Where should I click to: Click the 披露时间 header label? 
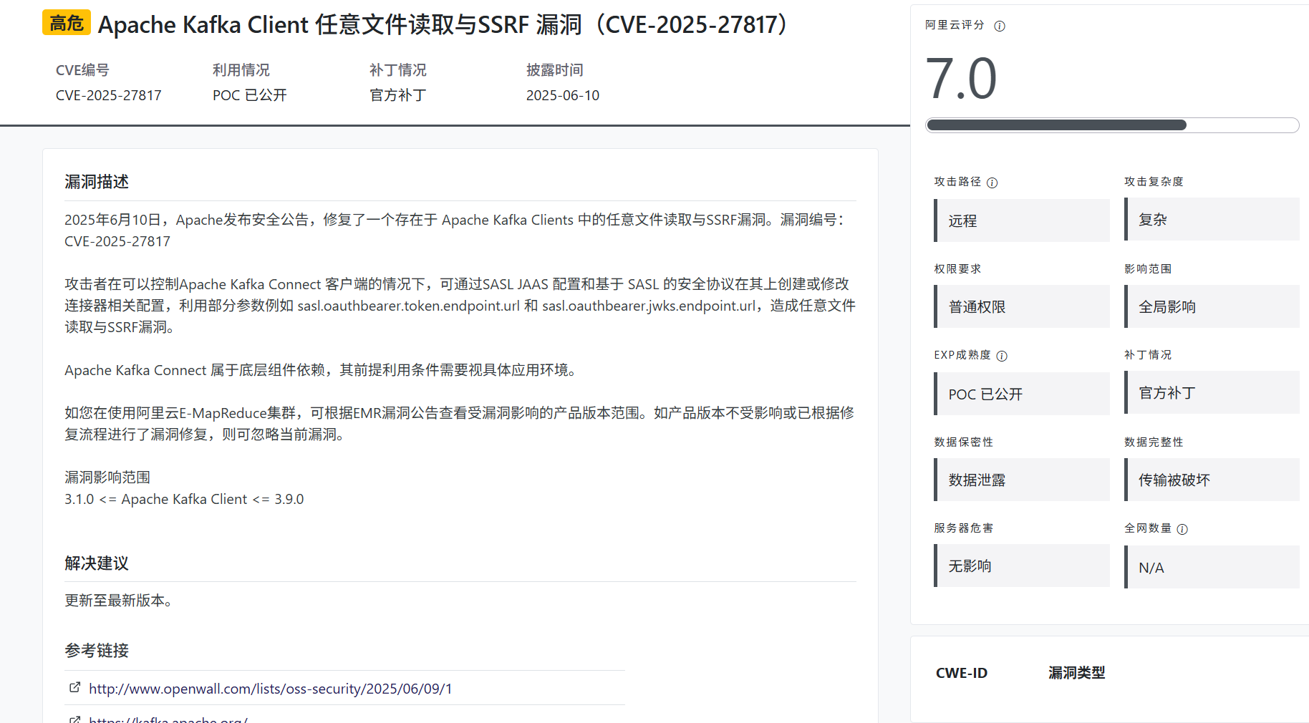(x=555, y=70)
